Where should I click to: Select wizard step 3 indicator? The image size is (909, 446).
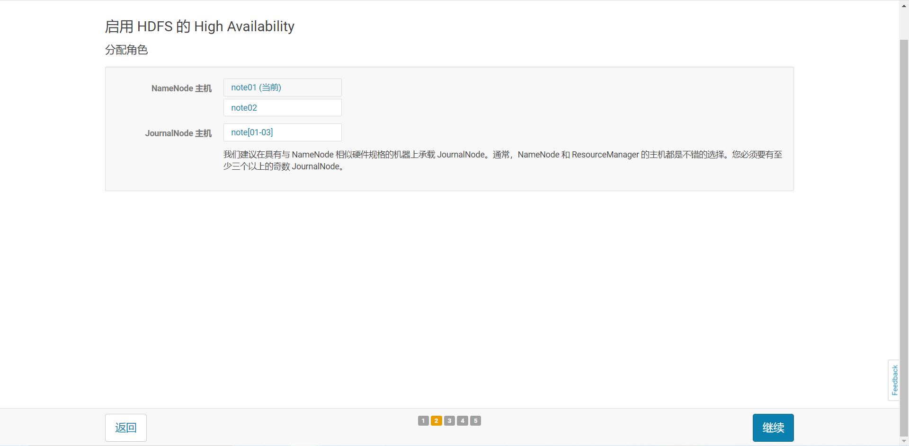click(449, 420)
